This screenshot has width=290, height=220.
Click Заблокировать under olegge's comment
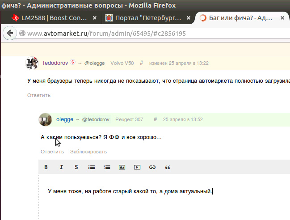click(88, 152)
